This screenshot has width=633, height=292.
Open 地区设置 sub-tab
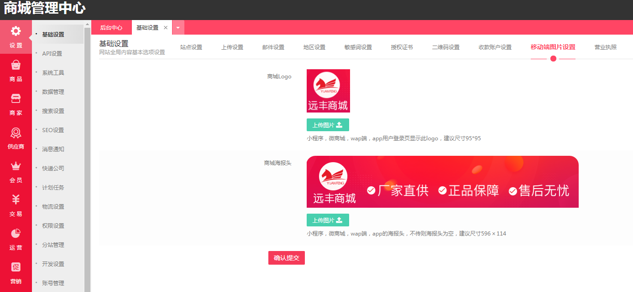click(x=314, y=47)
